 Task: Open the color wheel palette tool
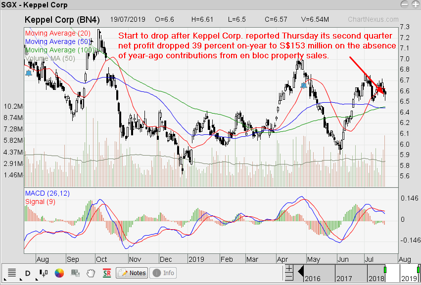point(59,273)
